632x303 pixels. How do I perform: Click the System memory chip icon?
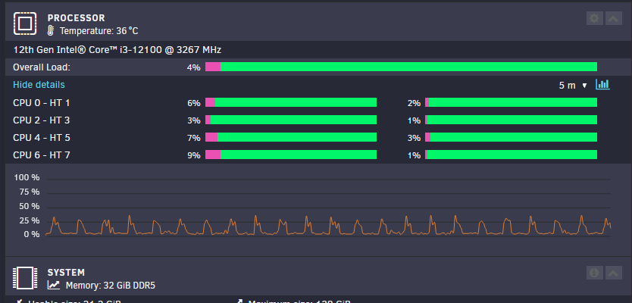[x=25, y=278]
